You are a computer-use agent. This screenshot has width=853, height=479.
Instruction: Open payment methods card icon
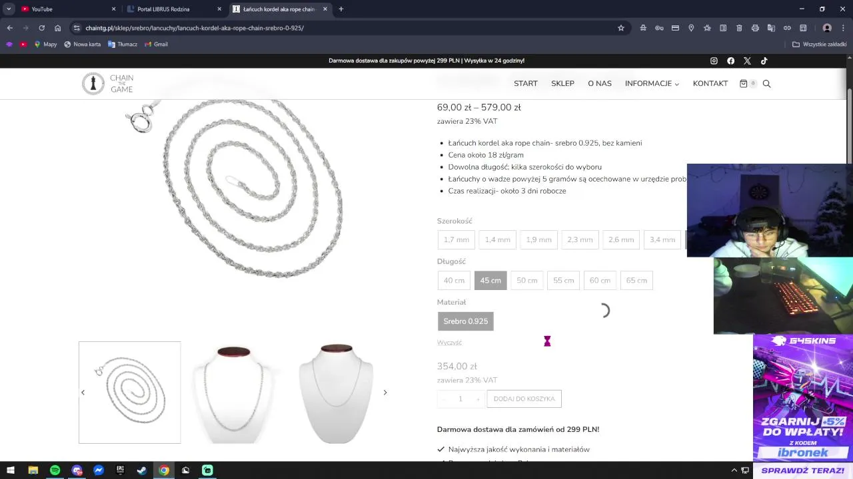coord(675,28)
